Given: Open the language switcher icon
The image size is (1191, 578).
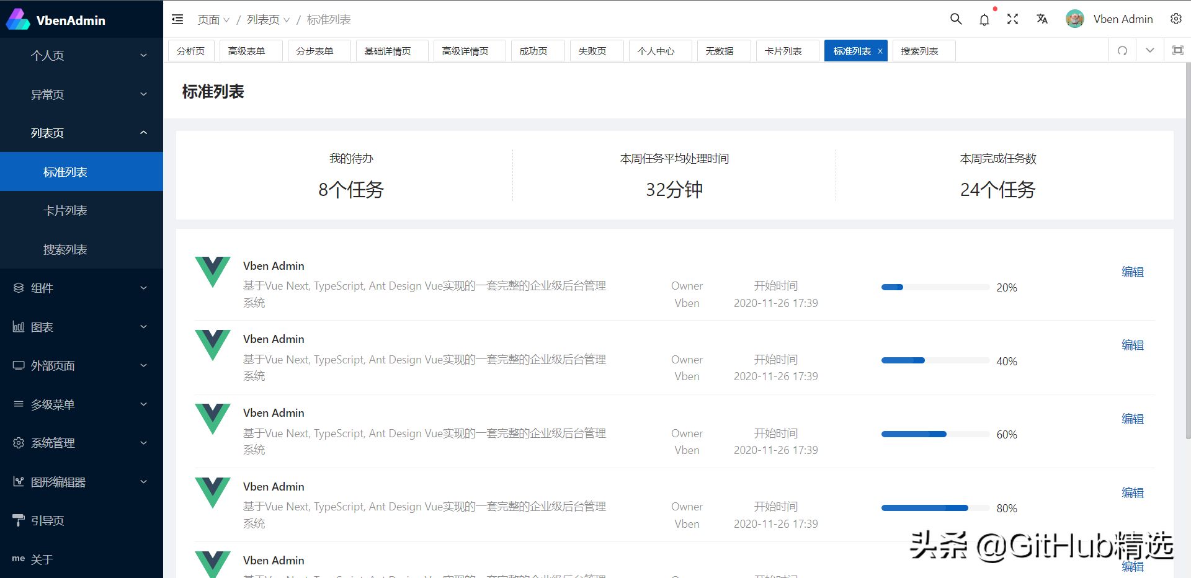Looking at the screenshot, I should coord(1042,19).
